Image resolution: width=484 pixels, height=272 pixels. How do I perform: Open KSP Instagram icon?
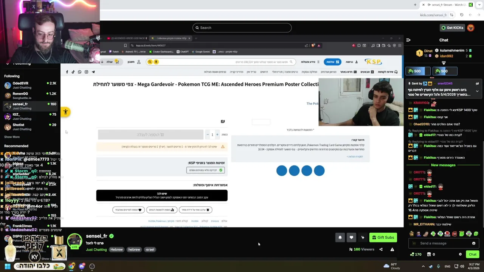(86, 72)
